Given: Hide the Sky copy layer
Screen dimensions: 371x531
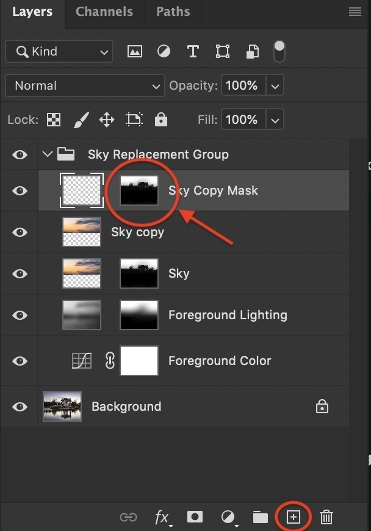Looking at the screenshot, I should (20, 233).
